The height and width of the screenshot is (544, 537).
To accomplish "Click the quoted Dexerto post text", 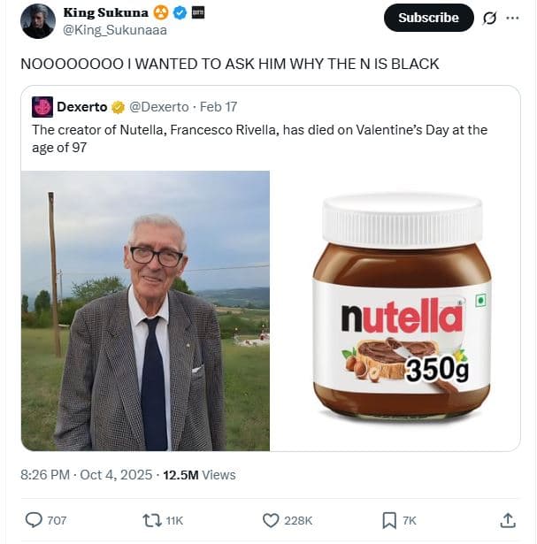I will [x=259, y=138].
